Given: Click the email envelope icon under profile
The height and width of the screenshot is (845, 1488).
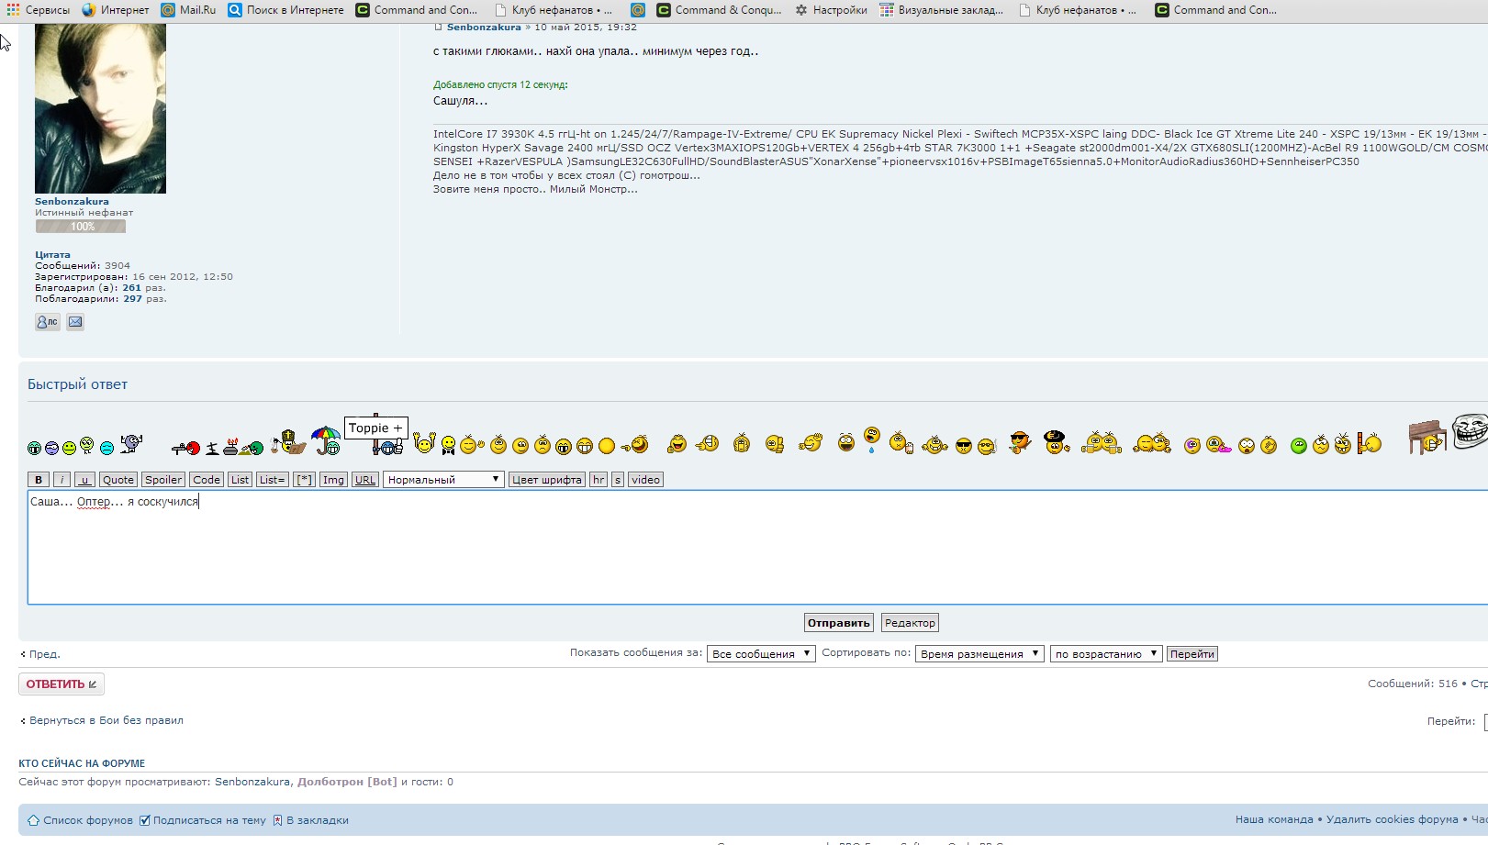Looking at the screenshot, I should (x=75, y=322).
